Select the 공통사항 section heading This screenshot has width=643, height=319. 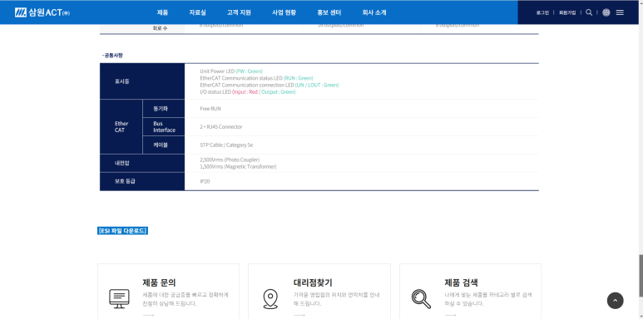click(x=112, y=56)
